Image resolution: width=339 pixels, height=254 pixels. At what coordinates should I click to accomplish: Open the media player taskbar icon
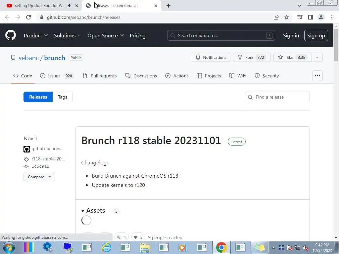pyautogui.click(x=183, y=247)
